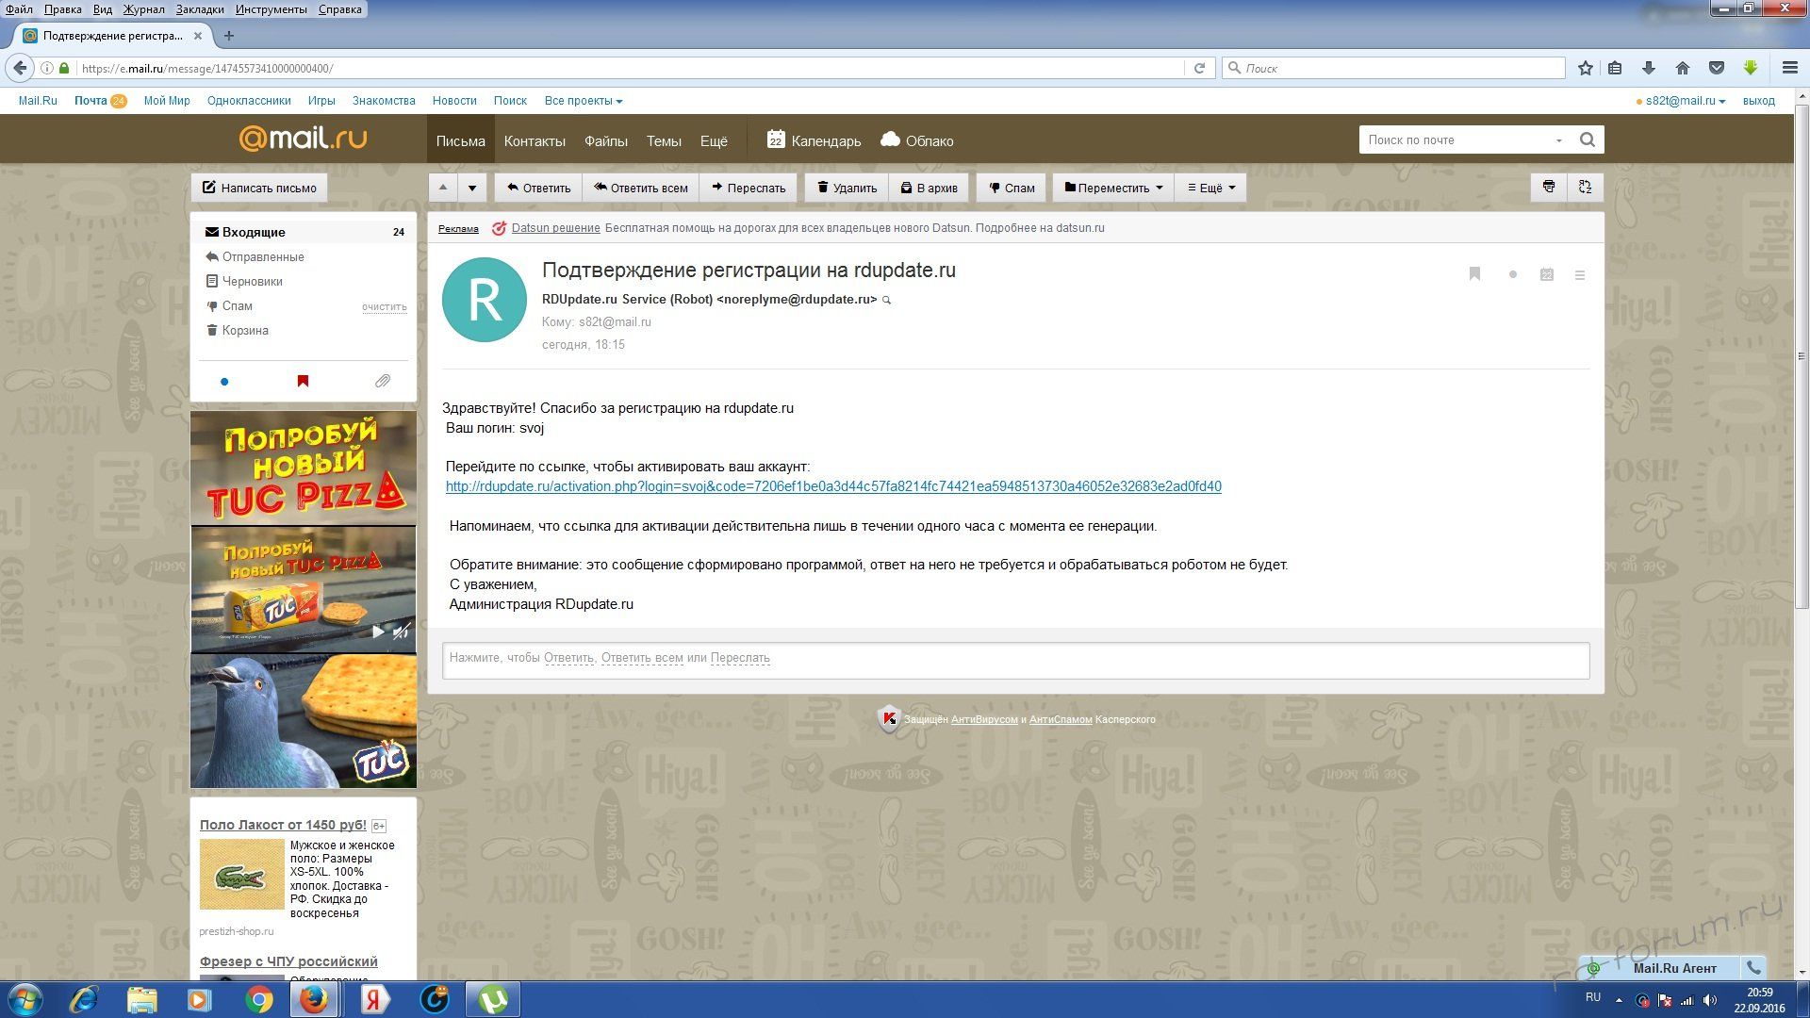
Task: Go to previous message with up arrow
Action: (x=442, y=188)
